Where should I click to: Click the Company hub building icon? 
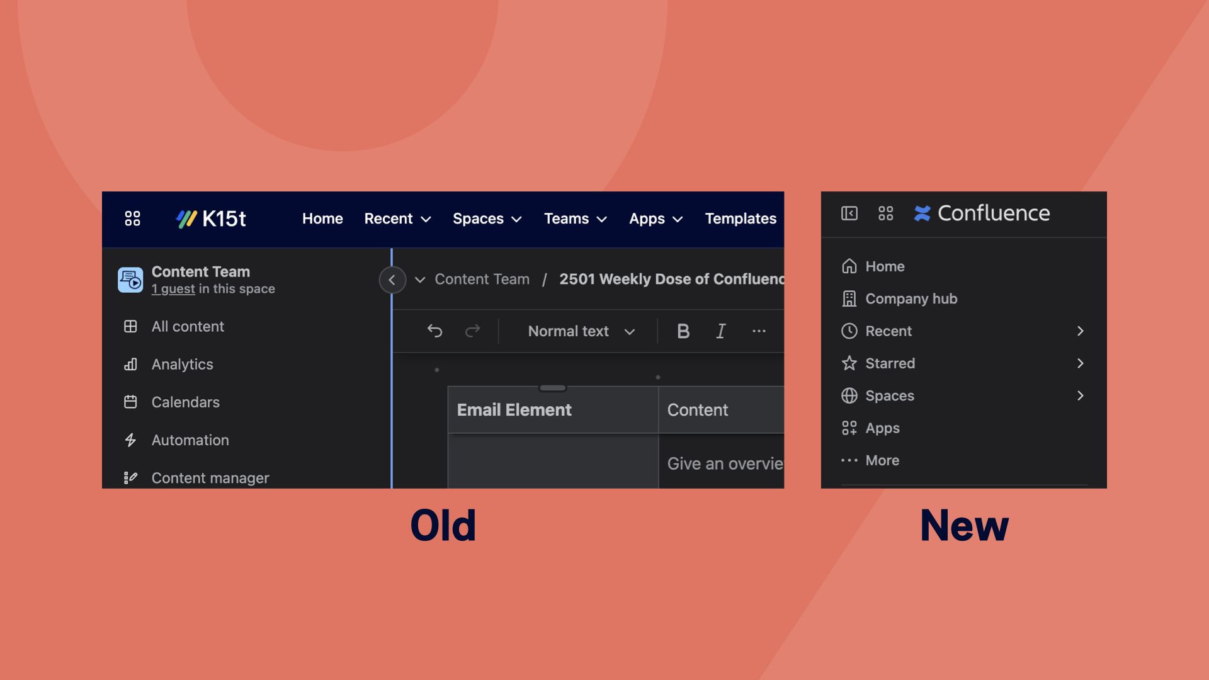pyautogui.click(x=849, y=298)
